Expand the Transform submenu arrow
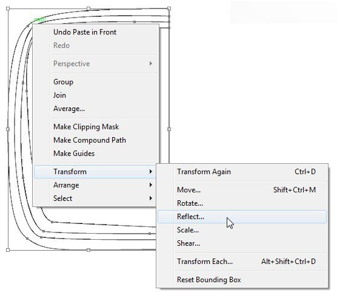This screenshot has width=337, height=298. point(151,172)
